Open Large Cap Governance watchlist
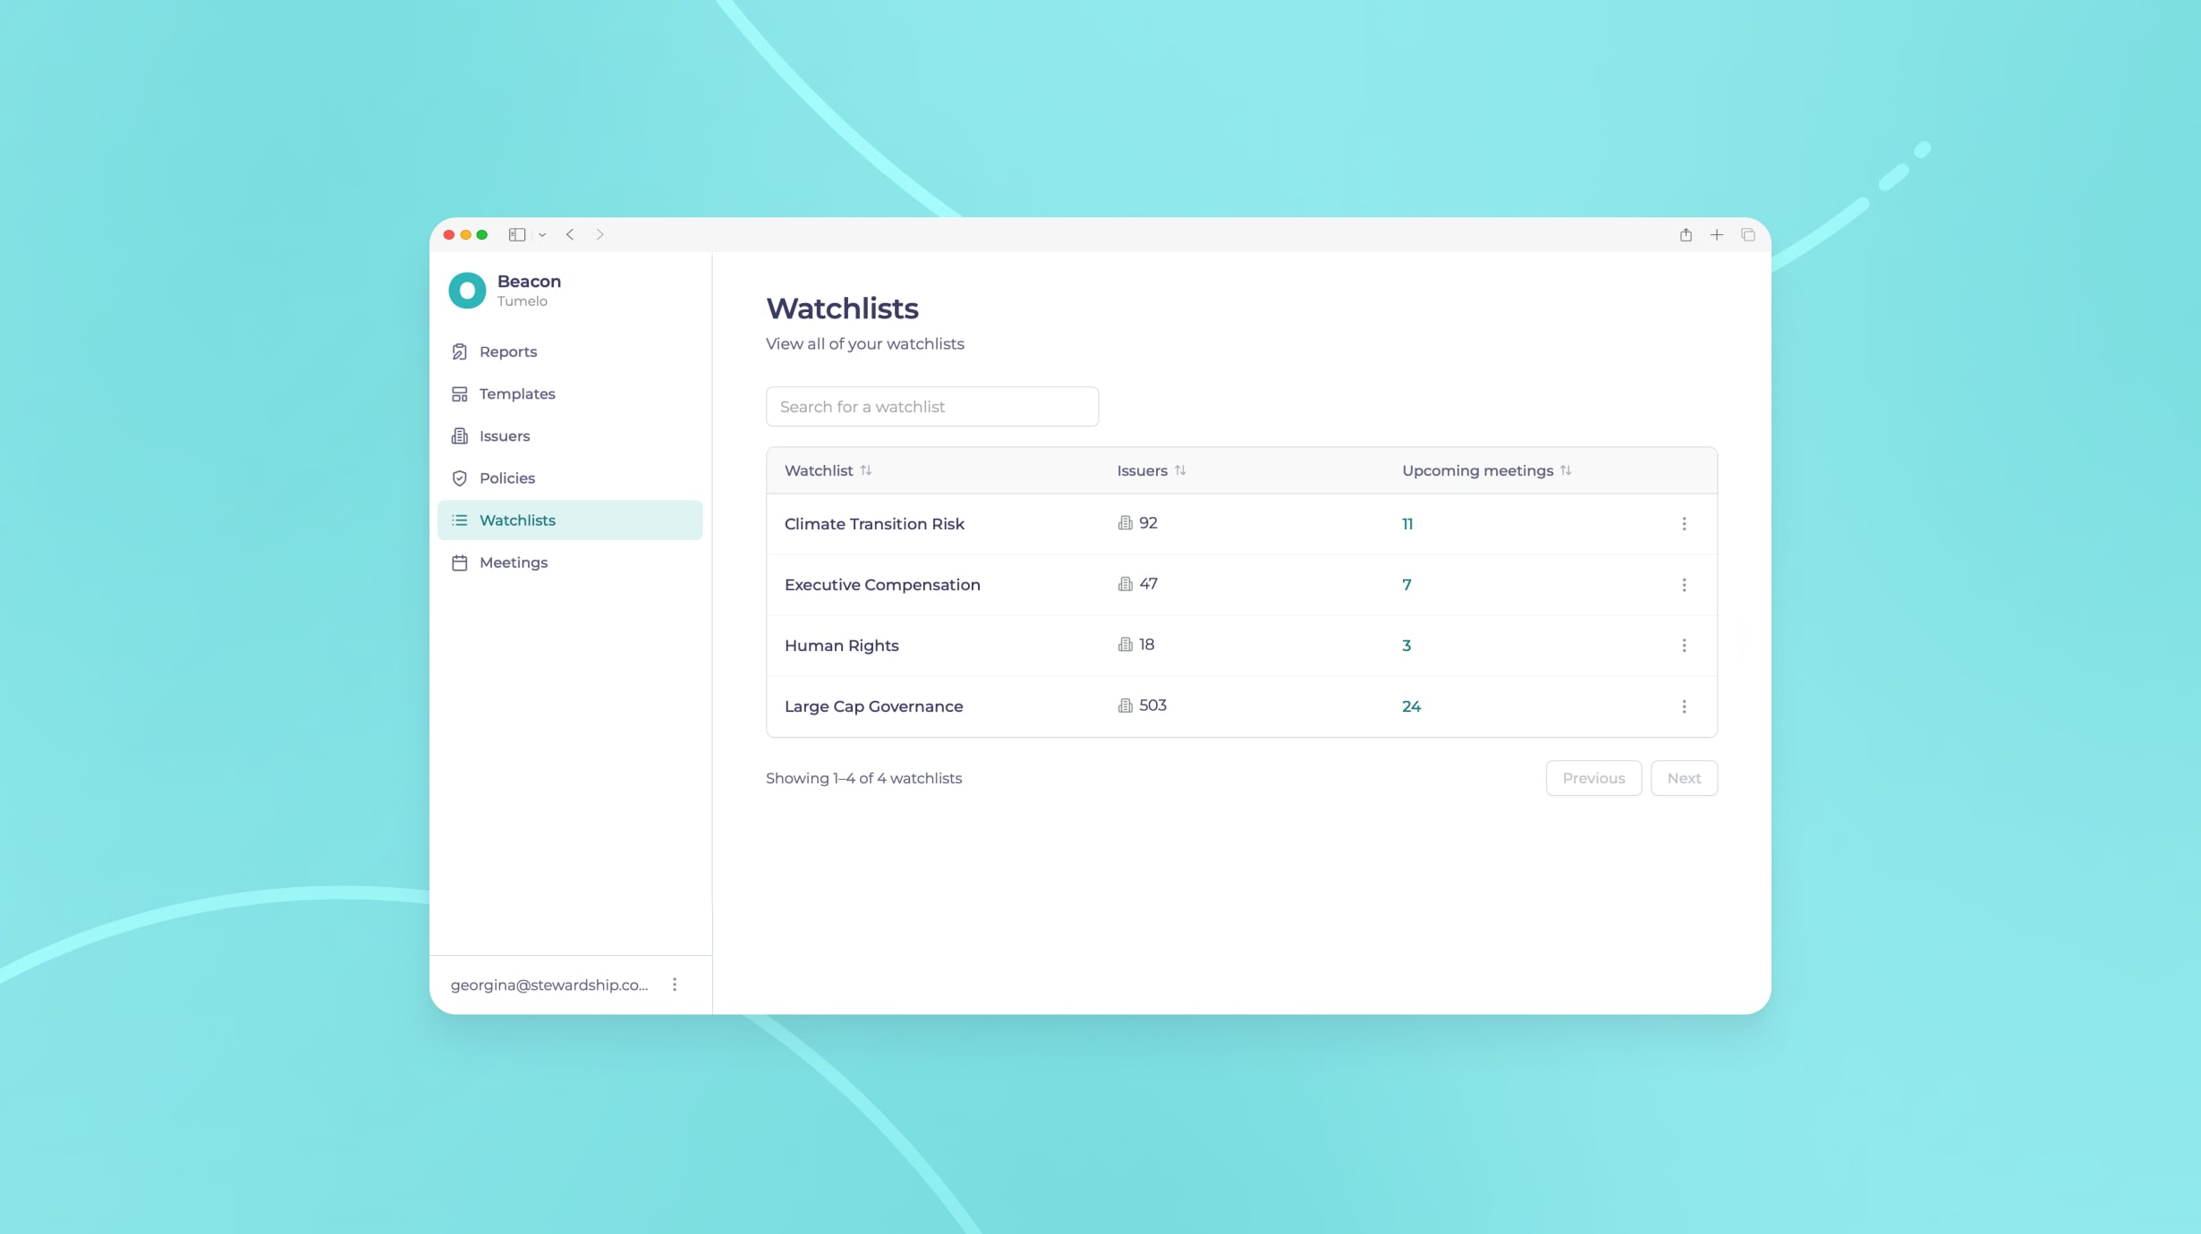 tap(873, 706)
